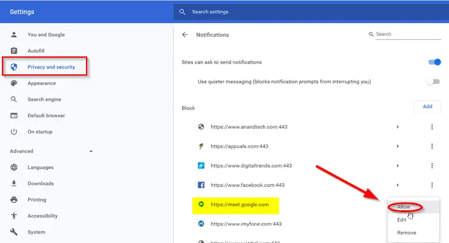Turn off Sites can ask to send notifications
The image size is (449, 243).
point(434,62)
